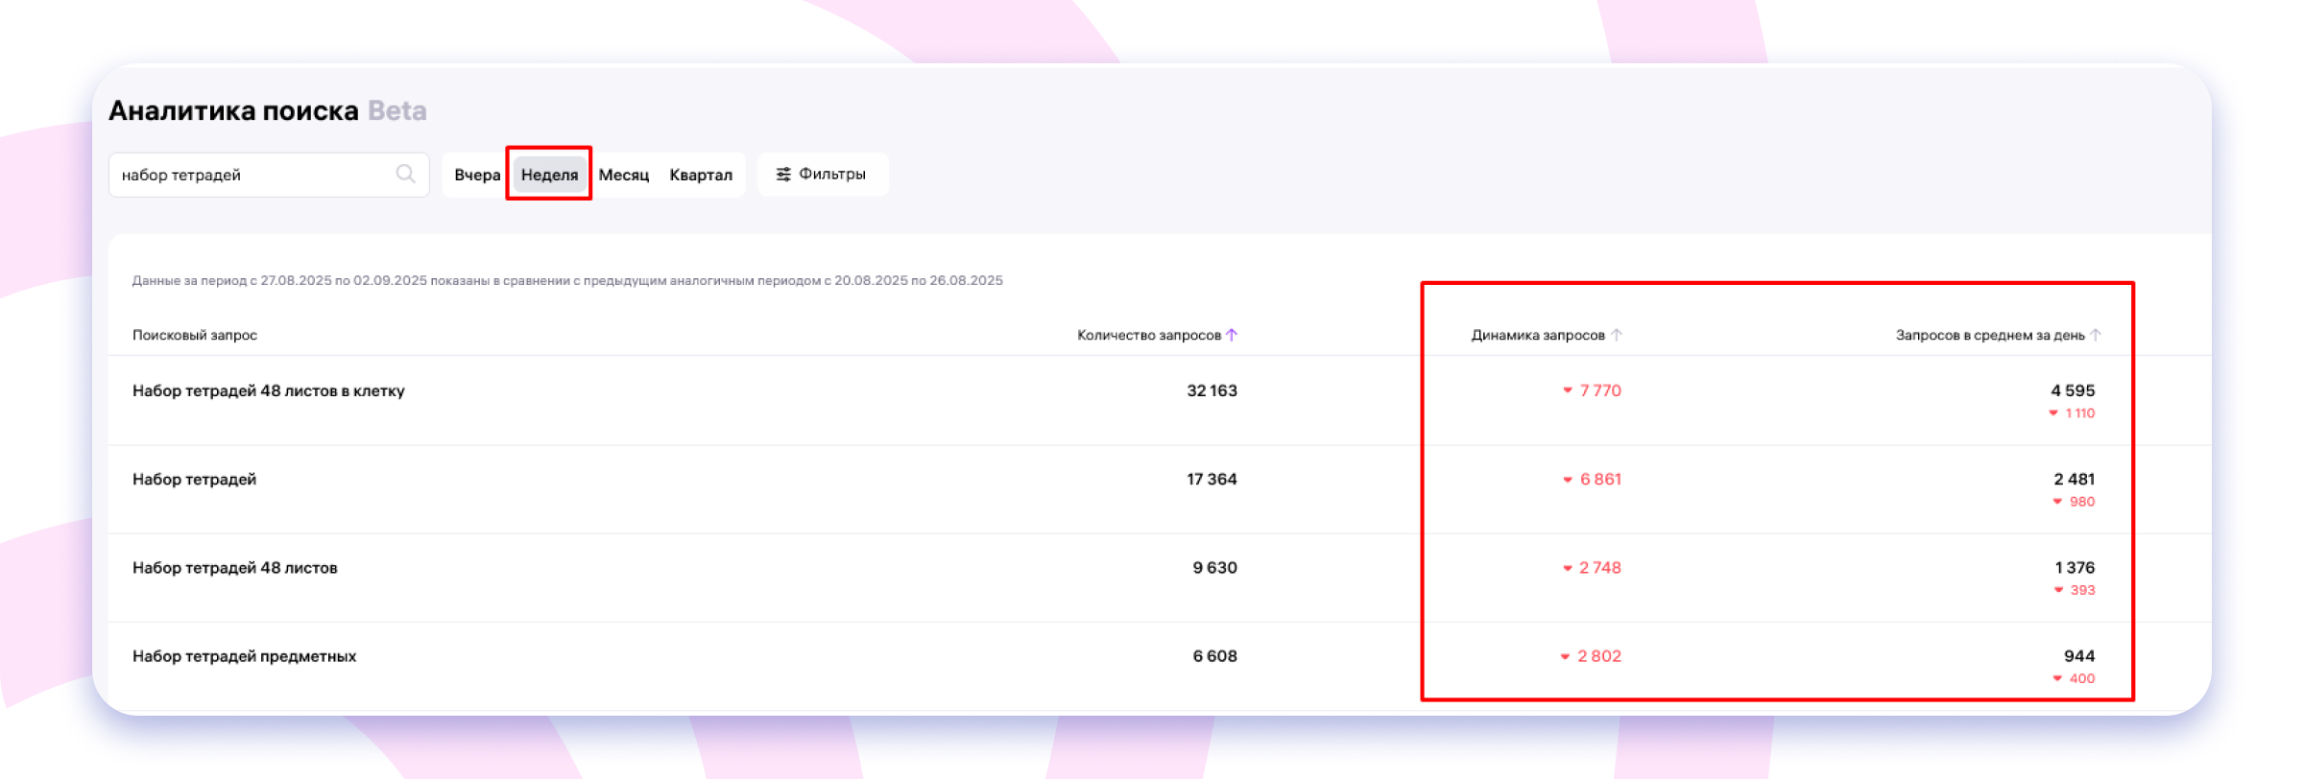Click the Аналитика поиска page title
Image resolution: width=2304 pixels, height=779 pixels.
[x=233, y=110]
